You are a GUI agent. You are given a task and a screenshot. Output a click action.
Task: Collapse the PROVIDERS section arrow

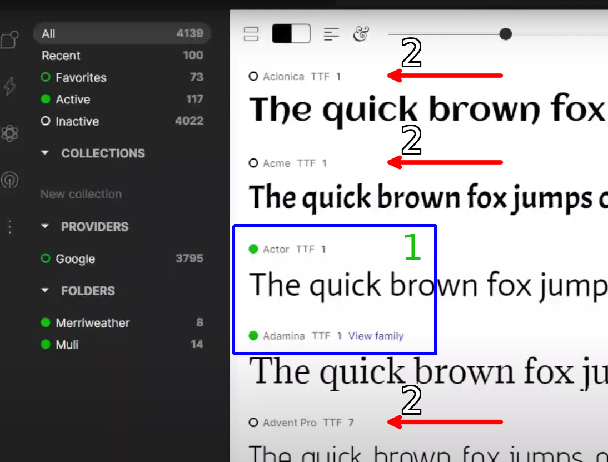(45, 226)
